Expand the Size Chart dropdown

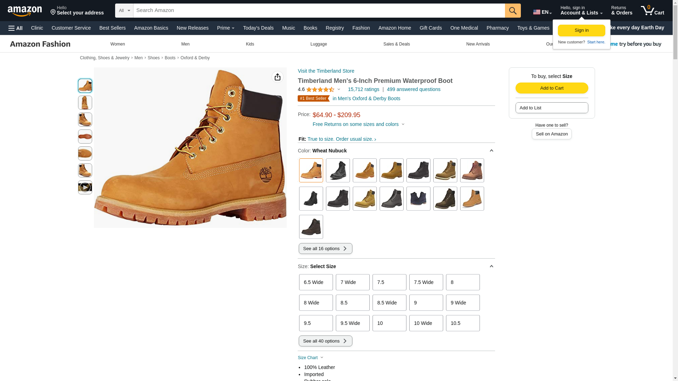311,358
